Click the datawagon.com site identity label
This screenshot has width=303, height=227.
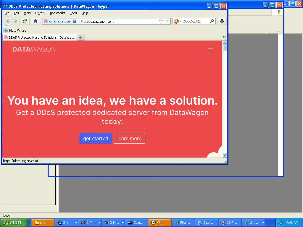[x=60, y=21]
